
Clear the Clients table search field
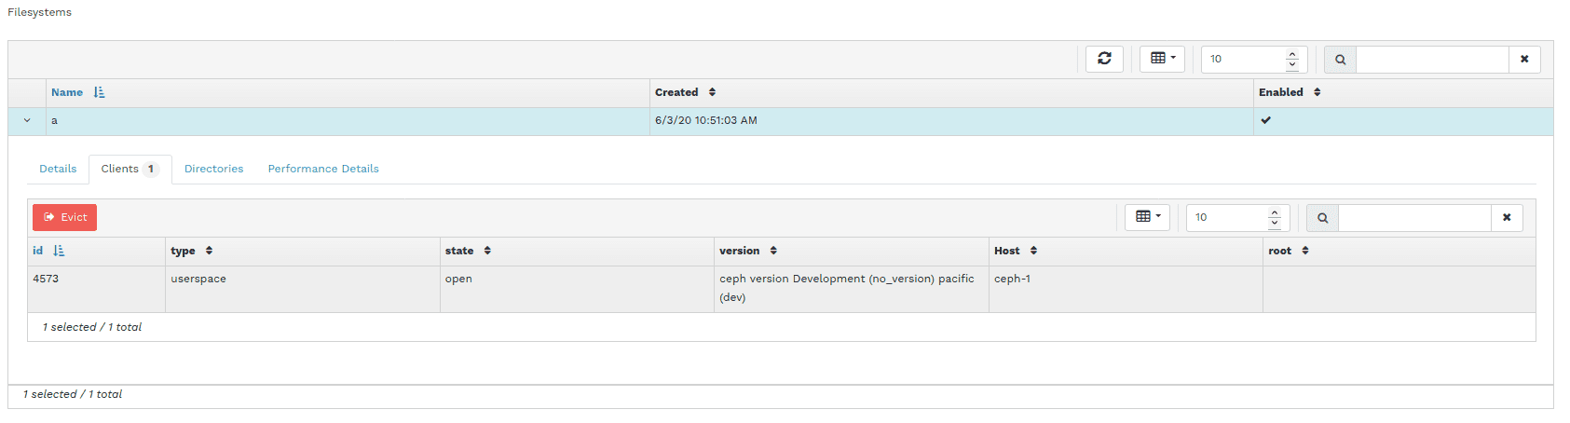pos(1507,218)
